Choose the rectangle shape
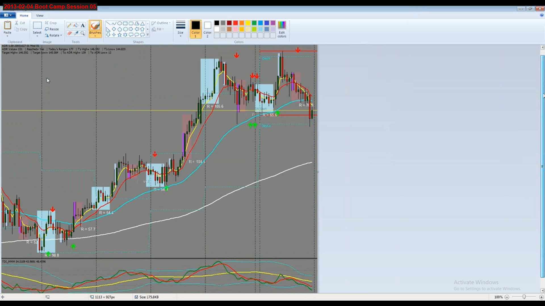The width and height of the screenshot is (545, 306). click(125, 24)
